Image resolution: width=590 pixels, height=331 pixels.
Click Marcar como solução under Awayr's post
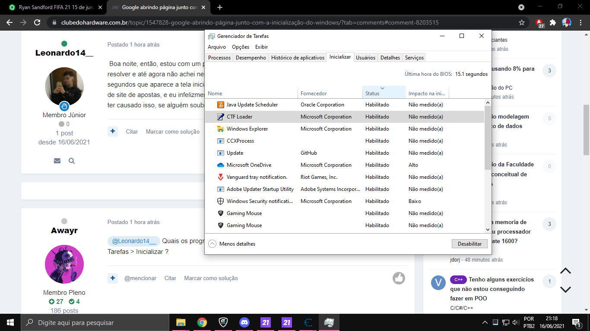point(211,278)
